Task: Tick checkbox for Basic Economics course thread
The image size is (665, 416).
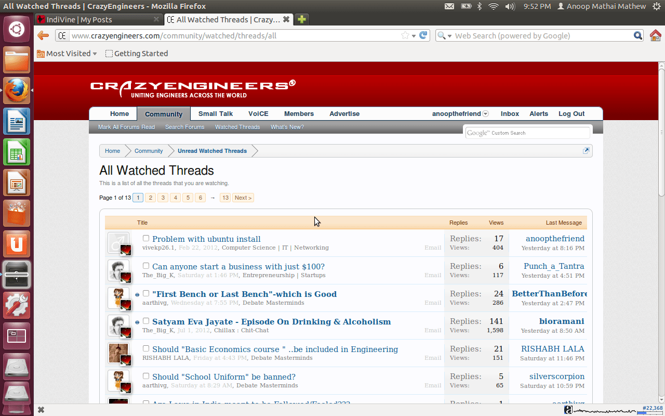Action: (x=146, y=348)
